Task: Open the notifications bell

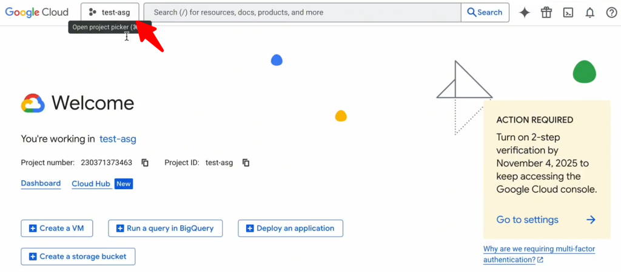Action: tap(589, 13)
